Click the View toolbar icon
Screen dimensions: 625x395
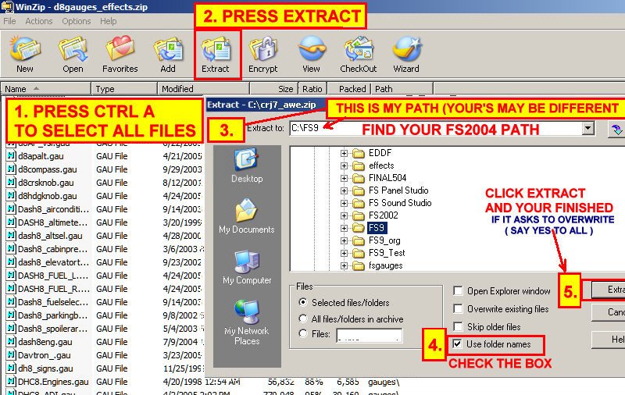(311, 53)
